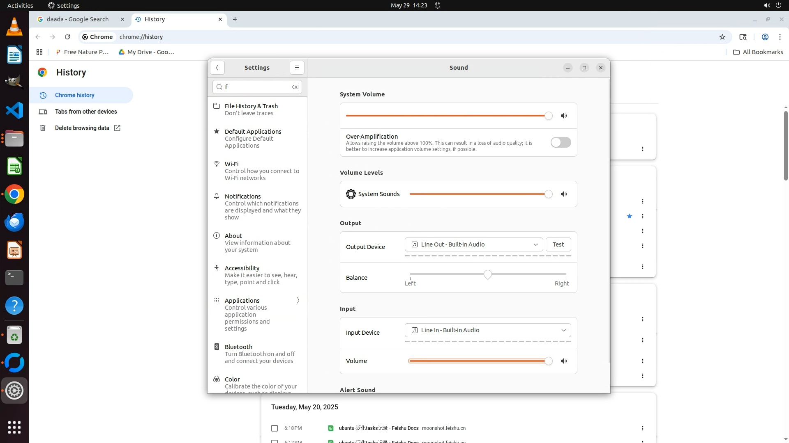789x443 pixels.
Task: Enable the Over-Amplification switch
Action: pyautogui.click(x=561, y=142)
